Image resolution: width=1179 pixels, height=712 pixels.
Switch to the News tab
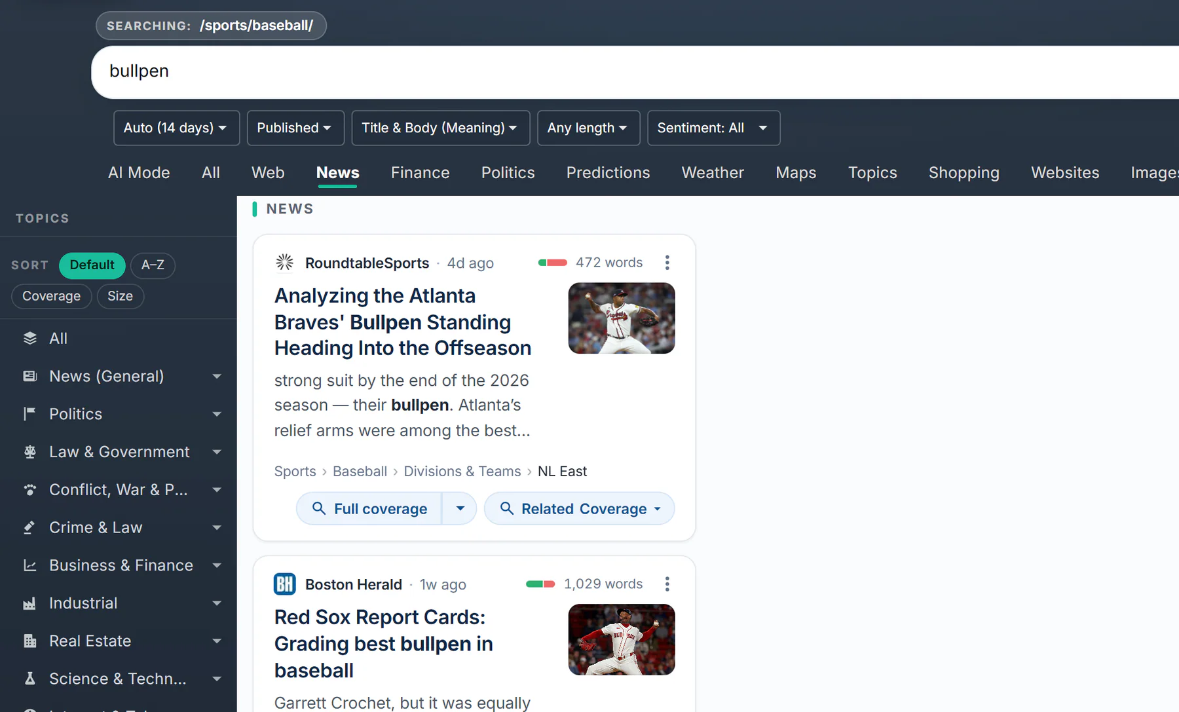pyautogui.click(x=338, y=172)
